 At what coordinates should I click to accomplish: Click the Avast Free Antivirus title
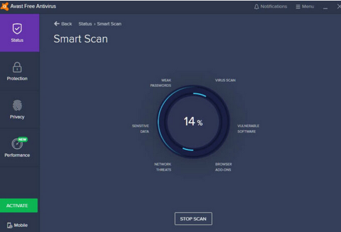pos(33,6)
